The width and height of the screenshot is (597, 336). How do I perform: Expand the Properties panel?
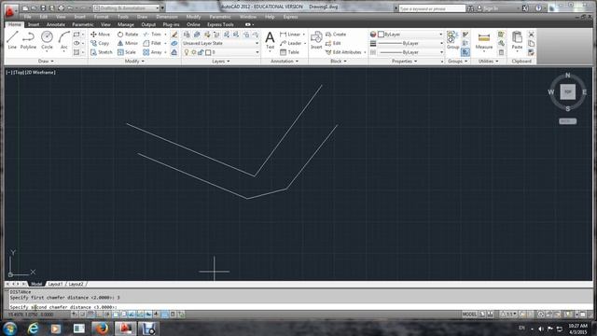click(x=404, y=61)
